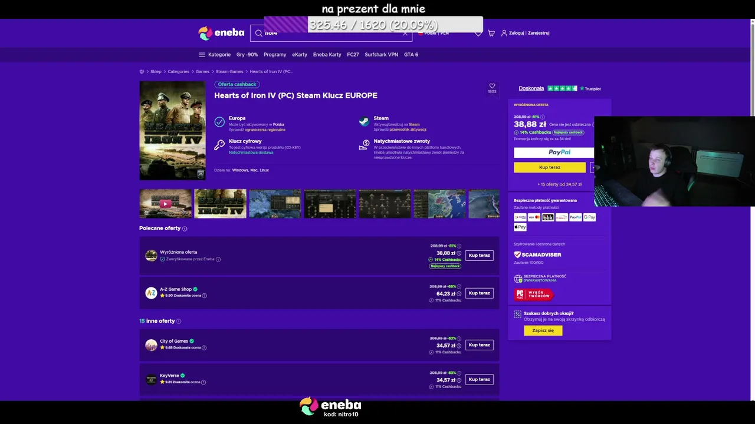Screen dimensions: 755x424
Task: Open the Surfshark VPN menu item
Action: click(x=382, y=55)
